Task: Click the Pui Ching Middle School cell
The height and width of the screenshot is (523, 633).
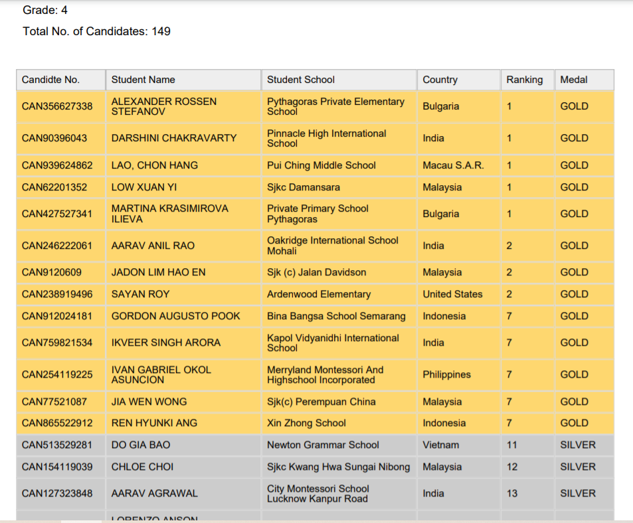Action: (x=321, y=165)
